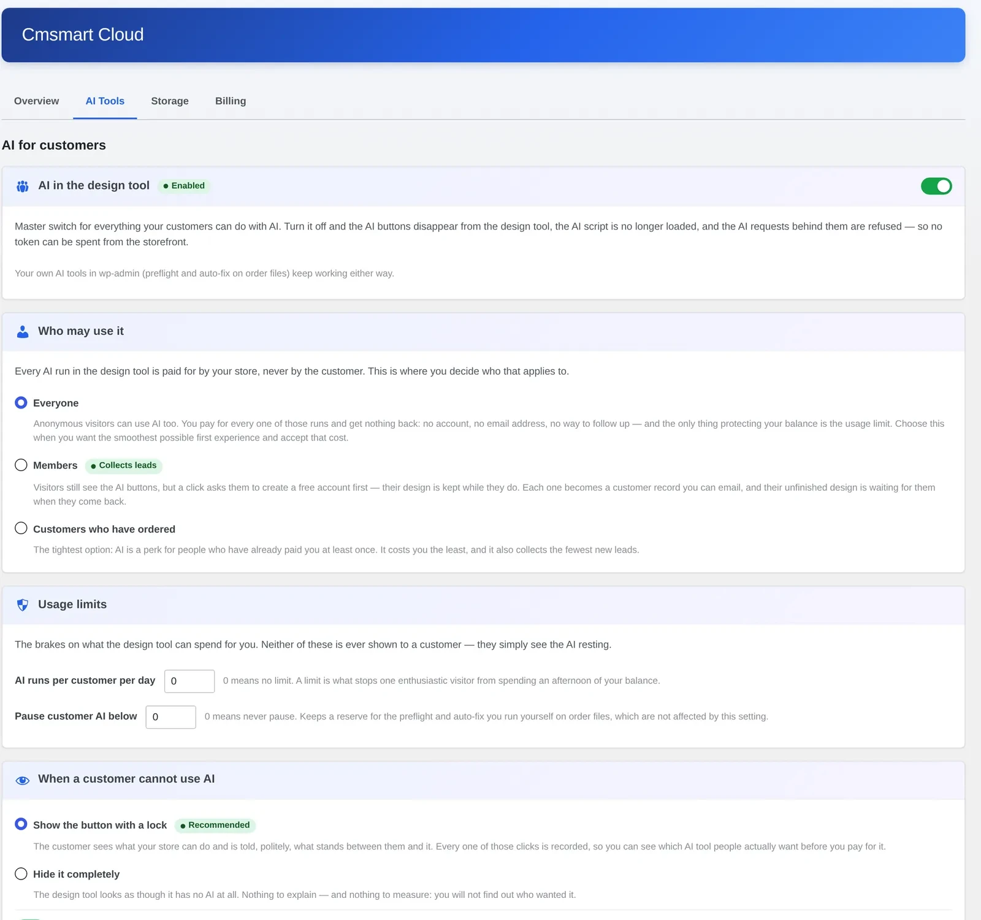Click the AI in the design tool title
This screenshot has width=981, height=920.
tap(94, 185)
